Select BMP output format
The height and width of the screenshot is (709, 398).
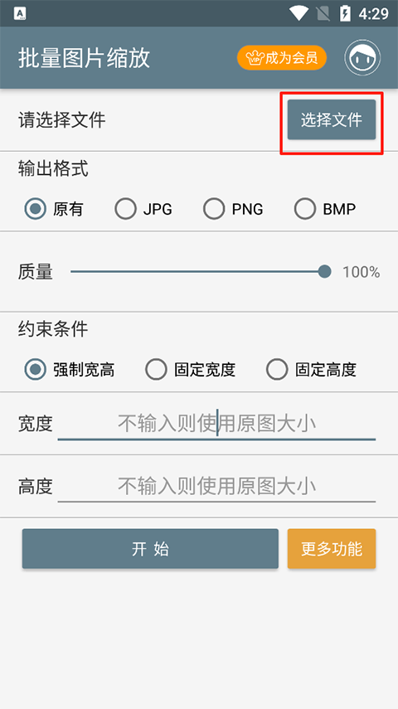click(x=325, y=209)
